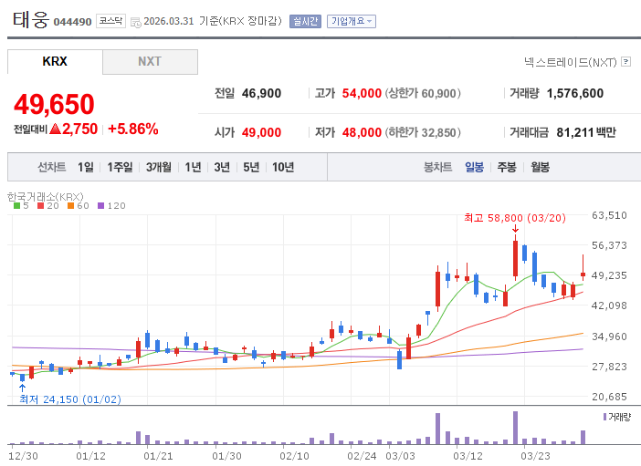The image size is (641, 466).
Task: Click the current price 49,650
Action: (x=54, y=104)
